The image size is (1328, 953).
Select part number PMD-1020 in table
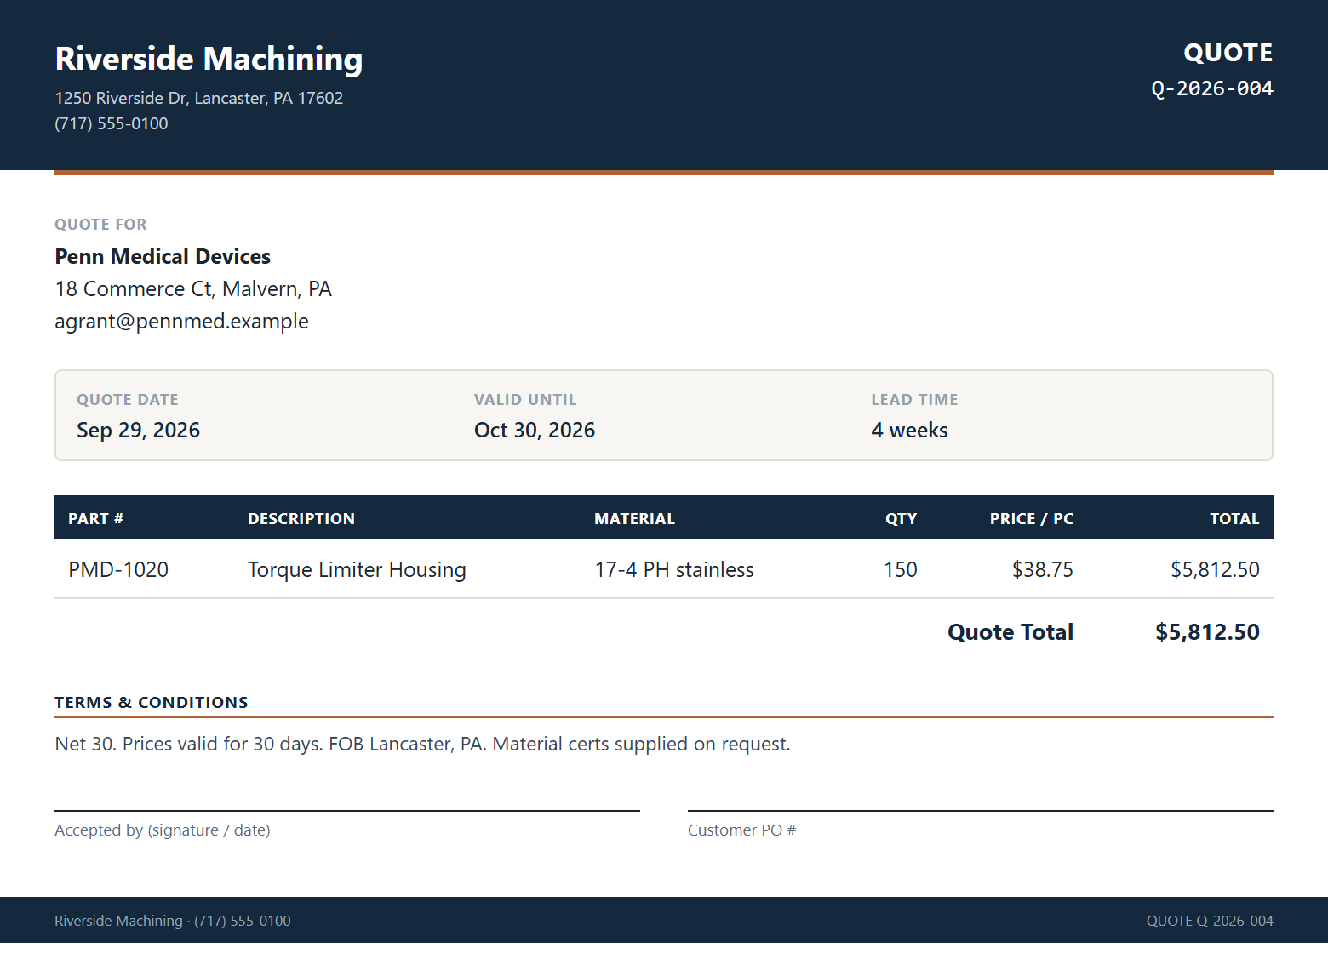coord(118,570)
